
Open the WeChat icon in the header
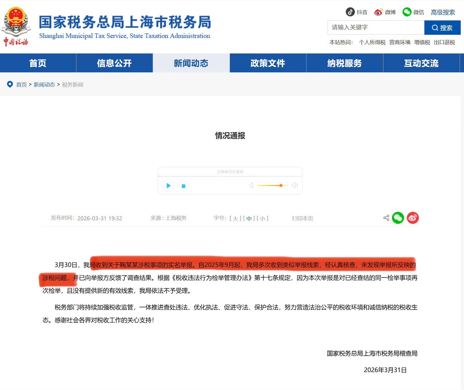pos(407,12)
